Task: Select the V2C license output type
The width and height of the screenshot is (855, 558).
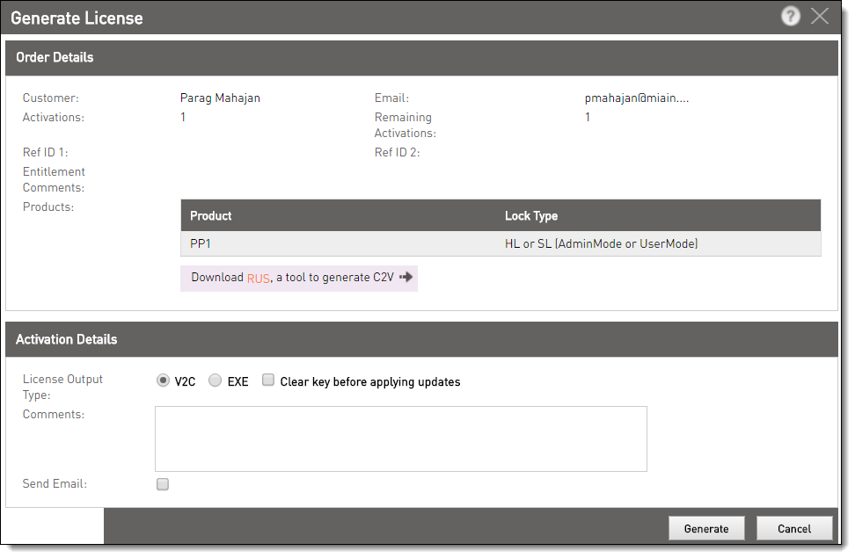Action: tap(163, 380)
